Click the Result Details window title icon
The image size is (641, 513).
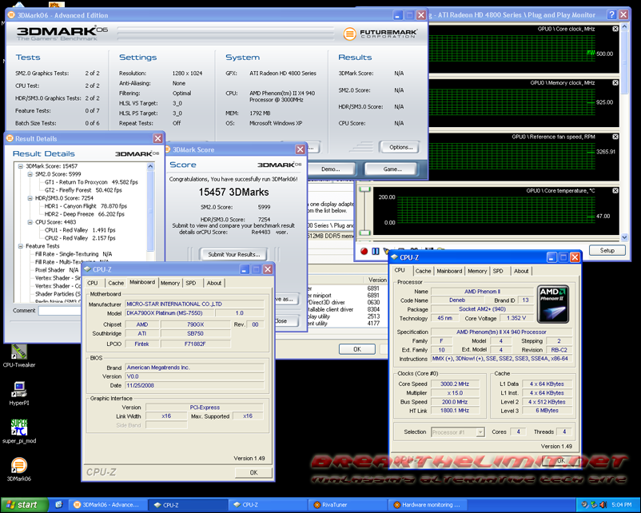point(10,138)
